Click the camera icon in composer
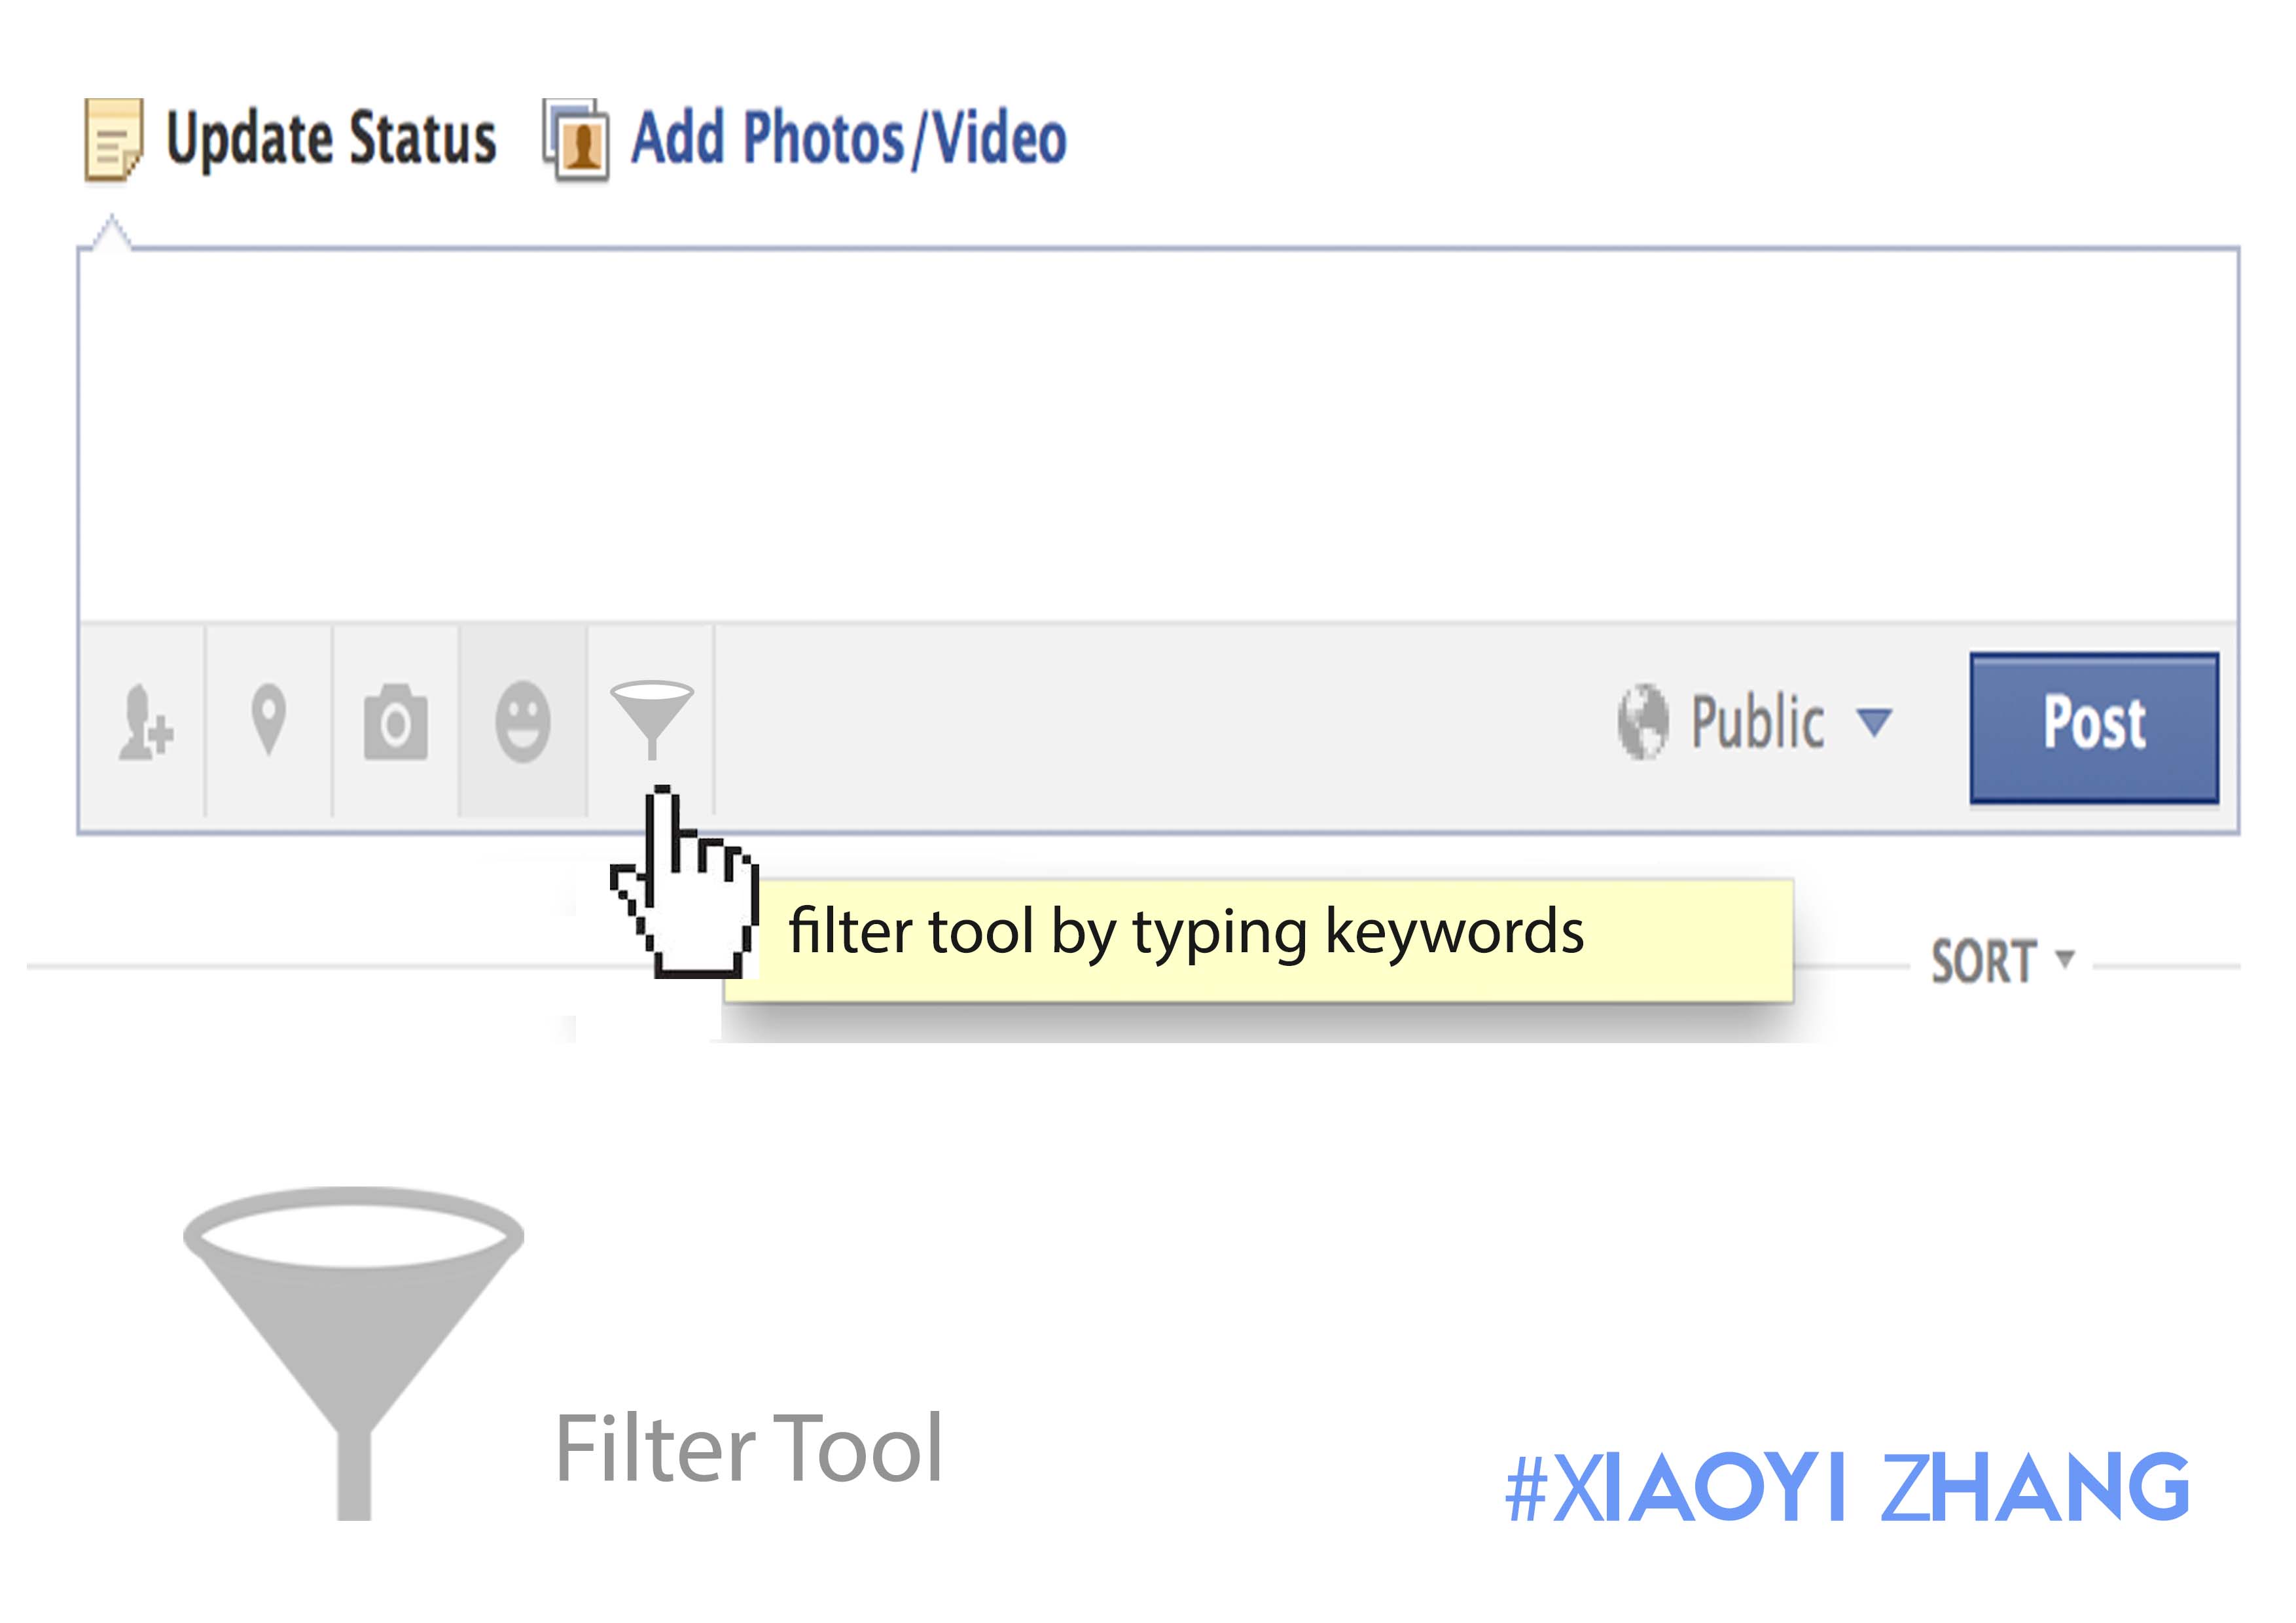Image resolution: width=2296 pixels, height=1623 pixels. [395, 722]
